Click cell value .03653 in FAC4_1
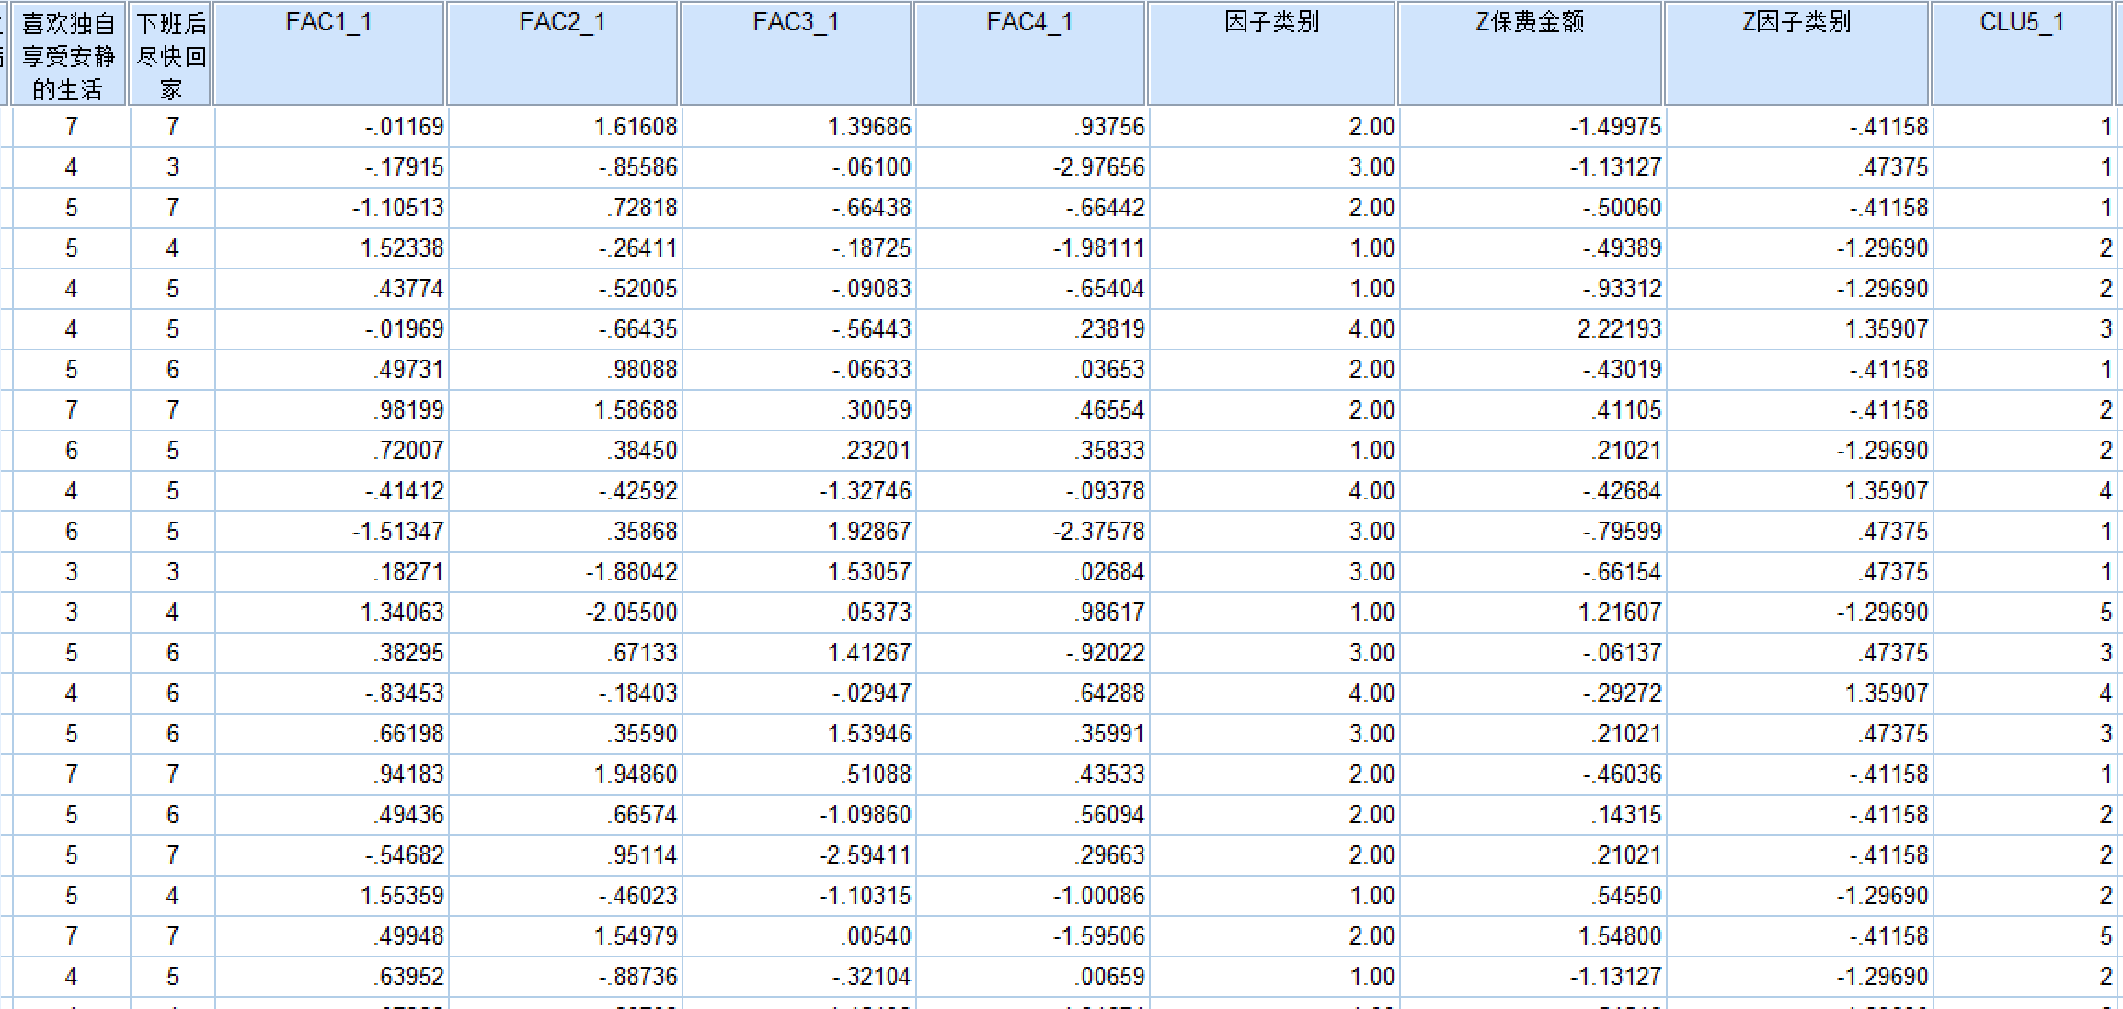This screenshot has height=1009, width=2123. [x=1032, y=370]
